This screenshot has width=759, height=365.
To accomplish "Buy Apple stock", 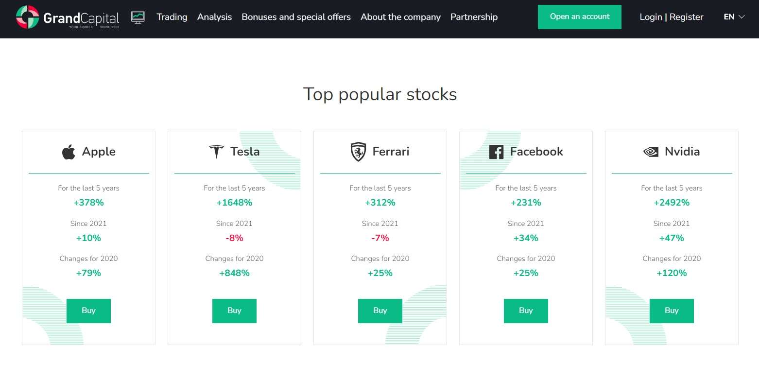I will 88,311.
